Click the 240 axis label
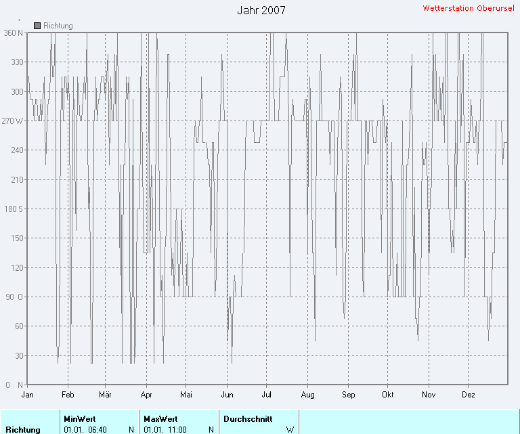The width and height of the screenshot is (520, 434). [17, 150]
